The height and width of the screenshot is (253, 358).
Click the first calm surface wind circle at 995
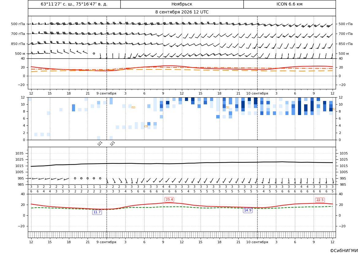75,178
